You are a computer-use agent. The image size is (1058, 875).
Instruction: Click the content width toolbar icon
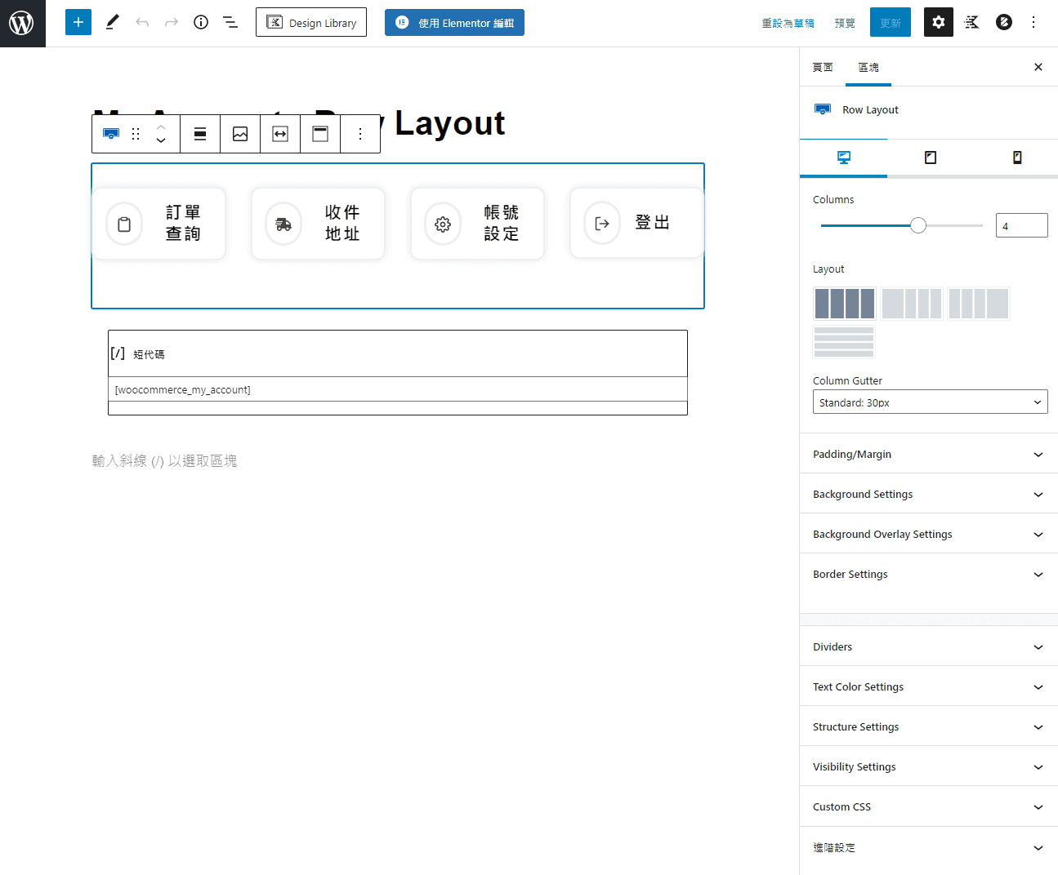point(280,134)
